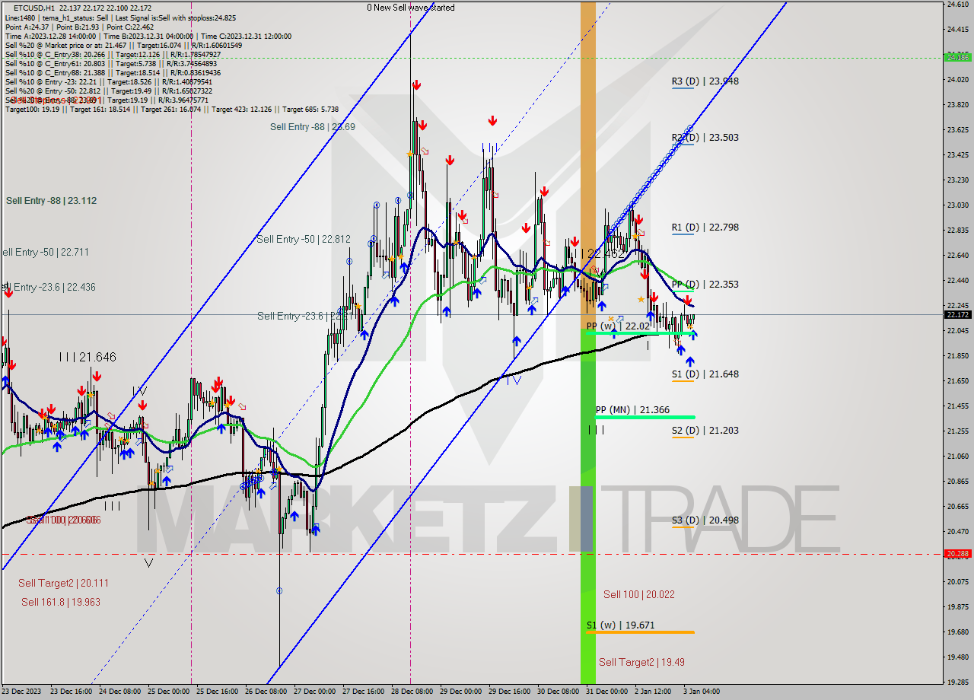The image size is (974, 700).
Task: Select the R1 (D) 22.798 resistance label
Action: click(x=705, y=228)
